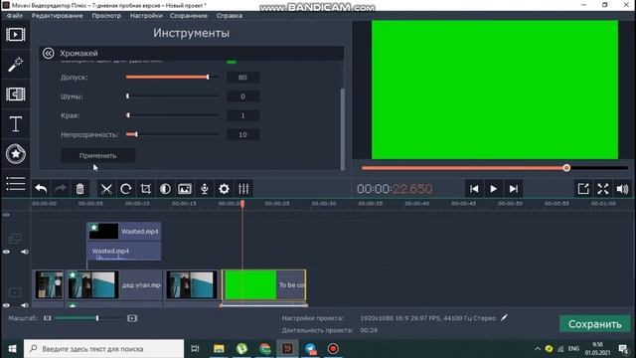Open the Сохранение menu
This screenshot has height=358, width=636.
coord(189,16)
